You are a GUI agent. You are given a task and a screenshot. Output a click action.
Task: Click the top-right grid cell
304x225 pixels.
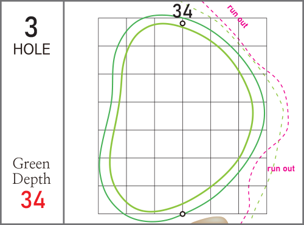tap(253, 32)
